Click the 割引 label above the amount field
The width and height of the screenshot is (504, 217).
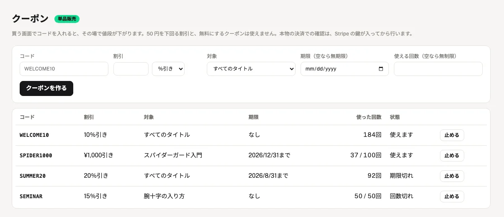click(118, 56)
